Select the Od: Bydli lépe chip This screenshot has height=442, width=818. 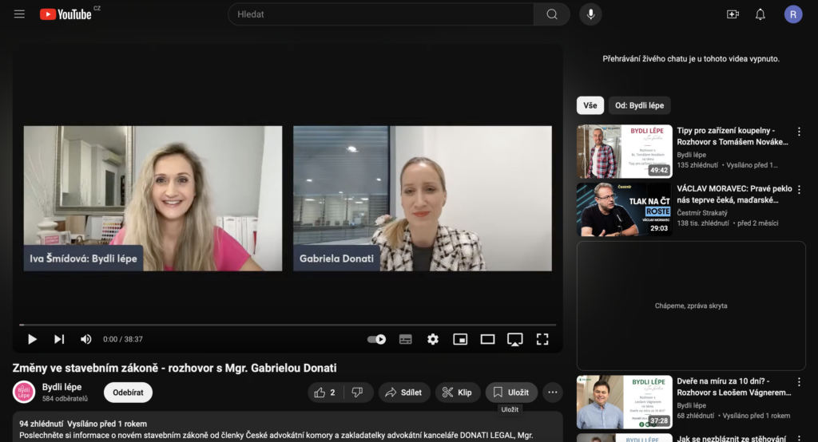click(639, 105)
